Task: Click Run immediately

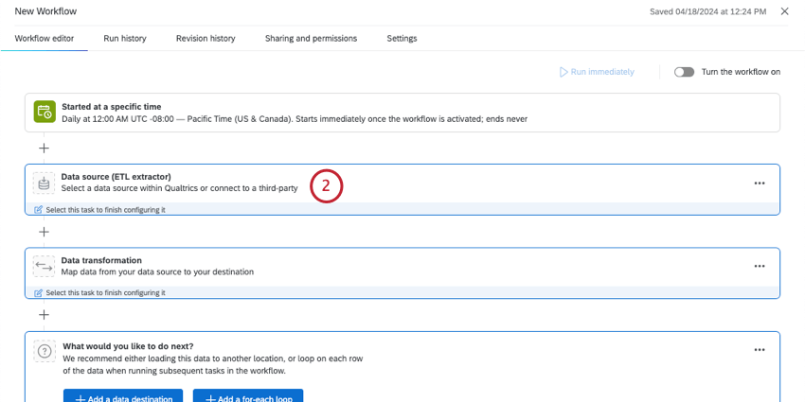Action: 597,72
